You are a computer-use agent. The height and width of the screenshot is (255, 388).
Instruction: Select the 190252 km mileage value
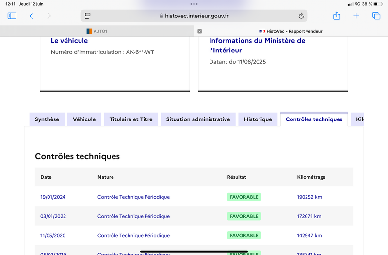(x=309, y=197)
